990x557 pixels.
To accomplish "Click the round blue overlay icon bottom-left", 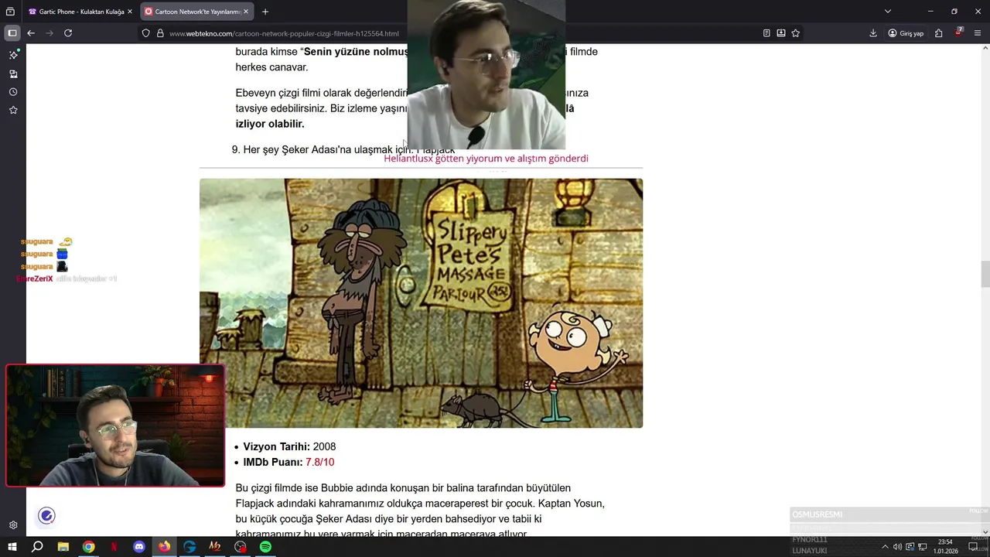I will point(46,516).
